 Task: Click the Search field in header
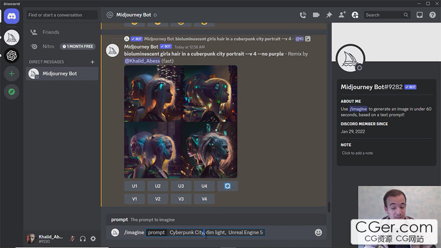387,15
